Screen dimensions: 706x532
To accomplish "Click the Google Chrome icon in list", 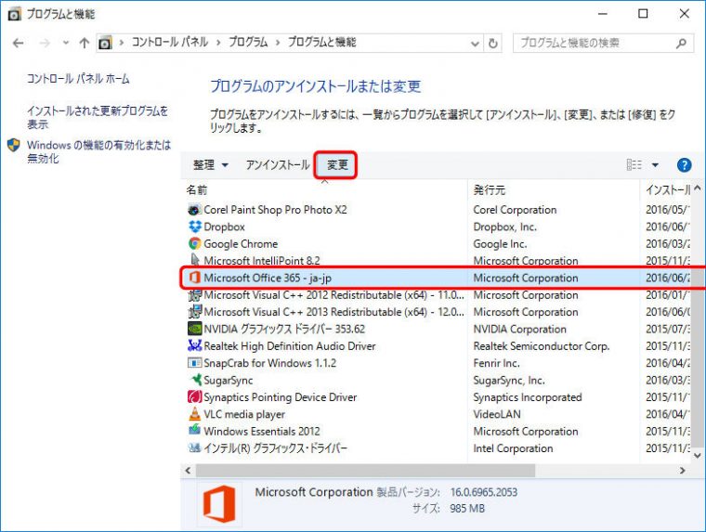I will click(194, 243).
